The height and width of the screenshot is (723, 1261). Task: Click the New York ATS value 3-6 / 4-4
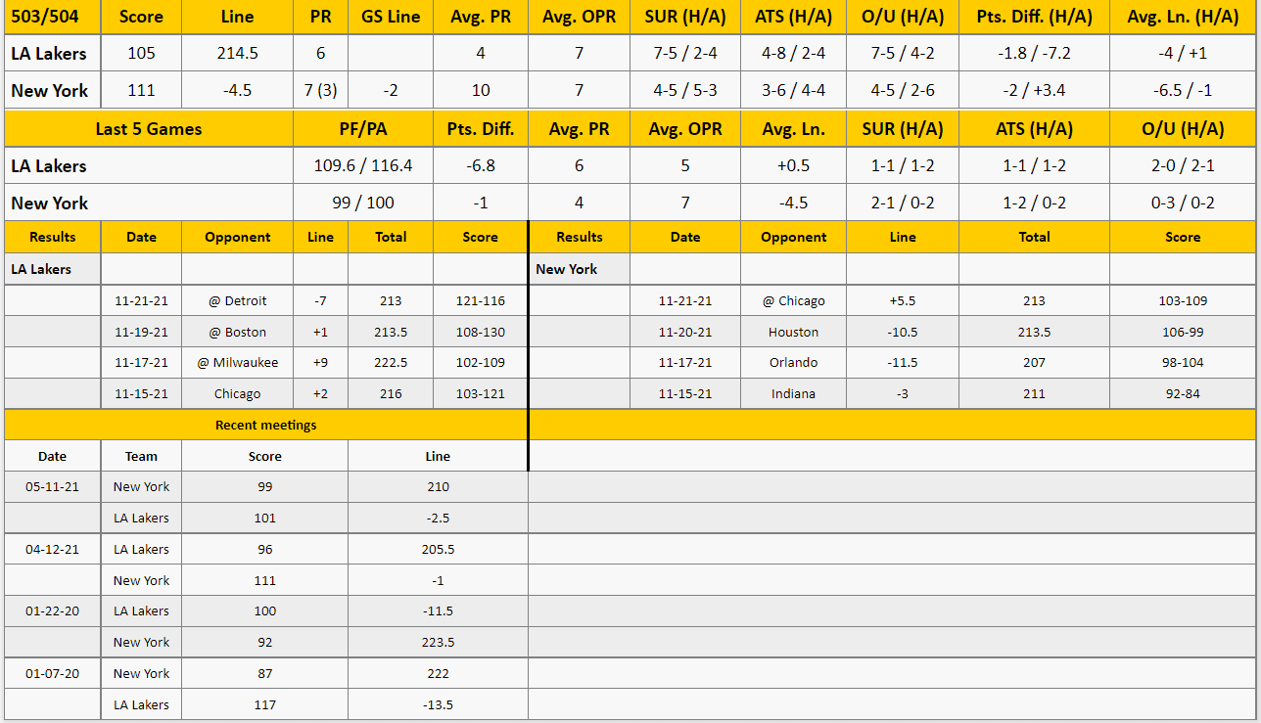793,90
